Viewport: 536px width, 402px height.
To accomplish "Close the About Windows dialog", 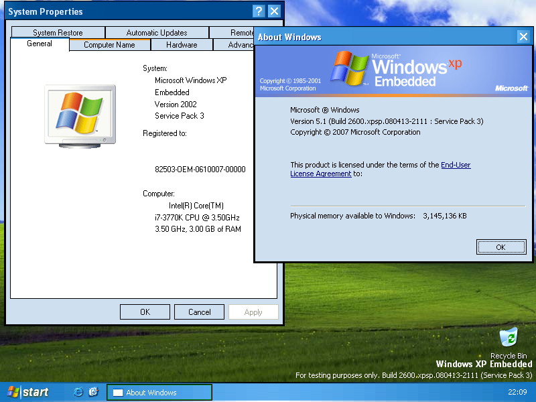I will point(523,36).
